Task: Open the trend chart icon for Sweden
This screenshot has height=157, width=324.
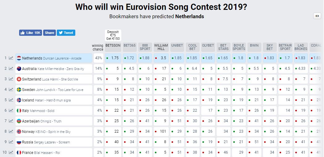Action: click(11, 89)
